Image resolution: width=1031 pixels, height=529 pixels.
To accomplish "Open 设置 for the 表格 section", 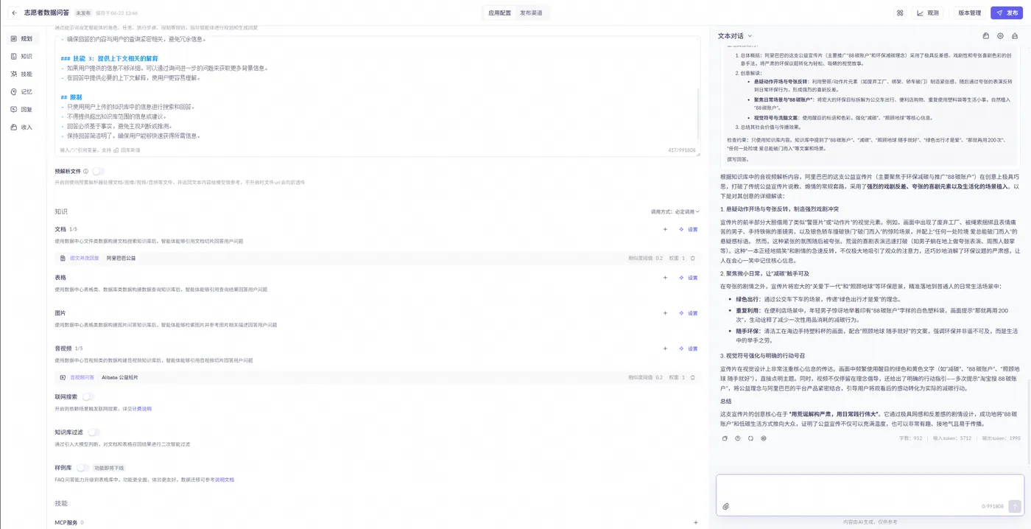I will tap(689, 278).
